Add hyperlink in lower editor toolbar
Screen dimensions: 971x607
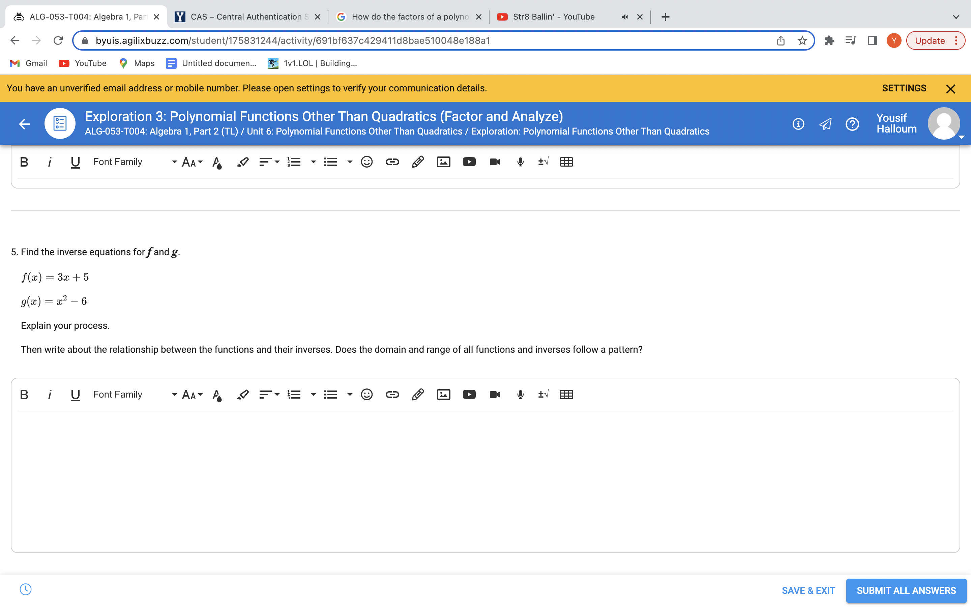pyautogui.click(x=392, y=394)
